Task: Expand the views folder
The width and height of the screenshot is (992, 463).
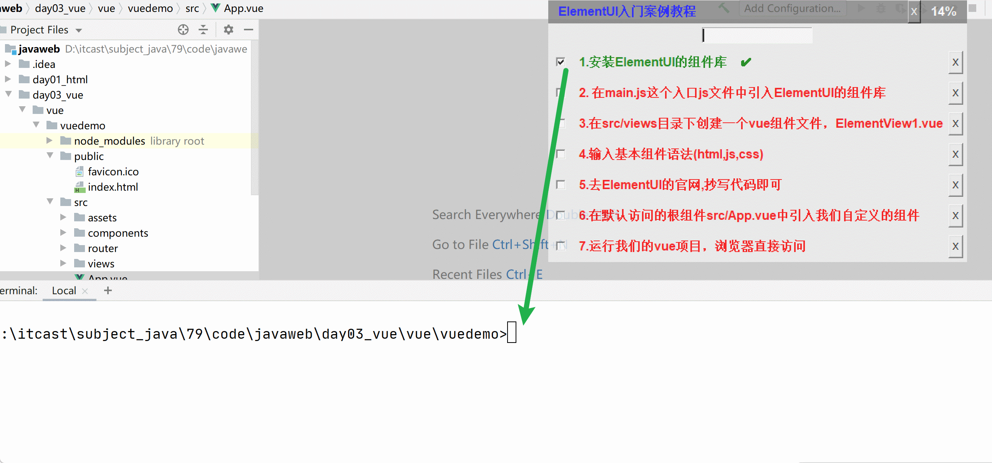Action: pyautogui.click(x=63, y=264)
